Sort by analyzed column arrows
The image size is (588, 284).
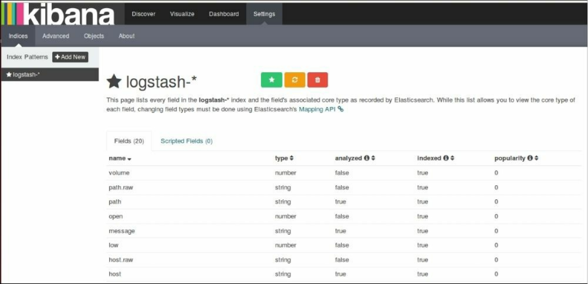373,158
